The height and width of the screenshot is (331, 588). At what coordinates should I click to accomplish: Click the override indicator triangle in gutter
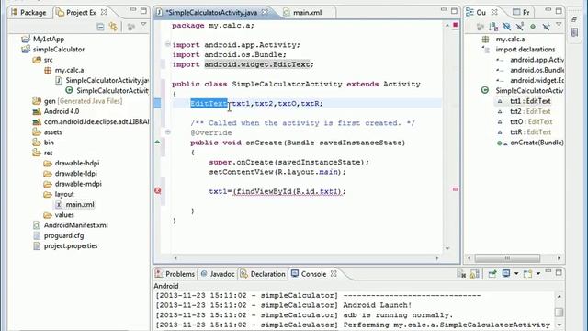point(157,143)
